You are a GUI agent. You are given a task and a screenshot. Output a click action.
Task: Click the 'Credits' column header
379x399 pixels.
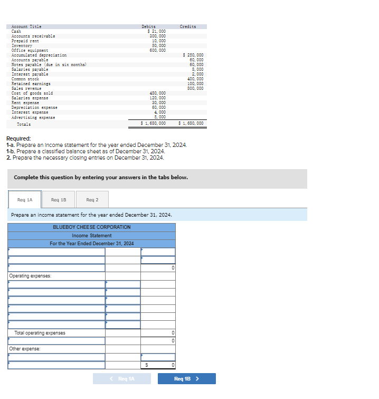(x=188, y=26)
